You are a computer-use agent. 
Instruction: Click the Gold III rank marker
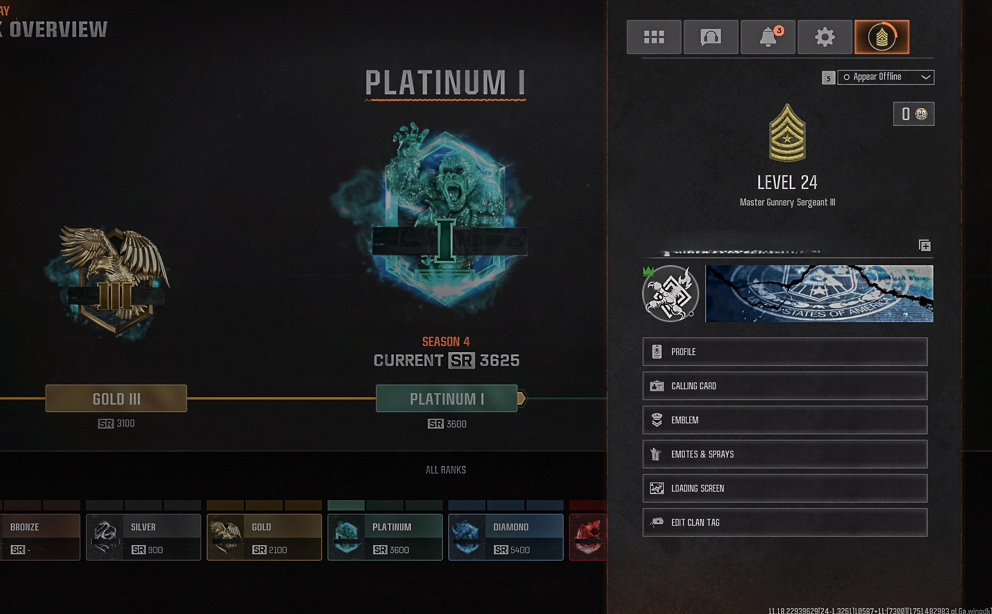(116, 398)
